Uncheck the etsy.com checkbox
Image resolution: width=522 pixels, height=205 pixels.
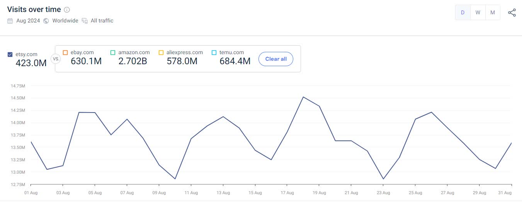pos(10,55)
